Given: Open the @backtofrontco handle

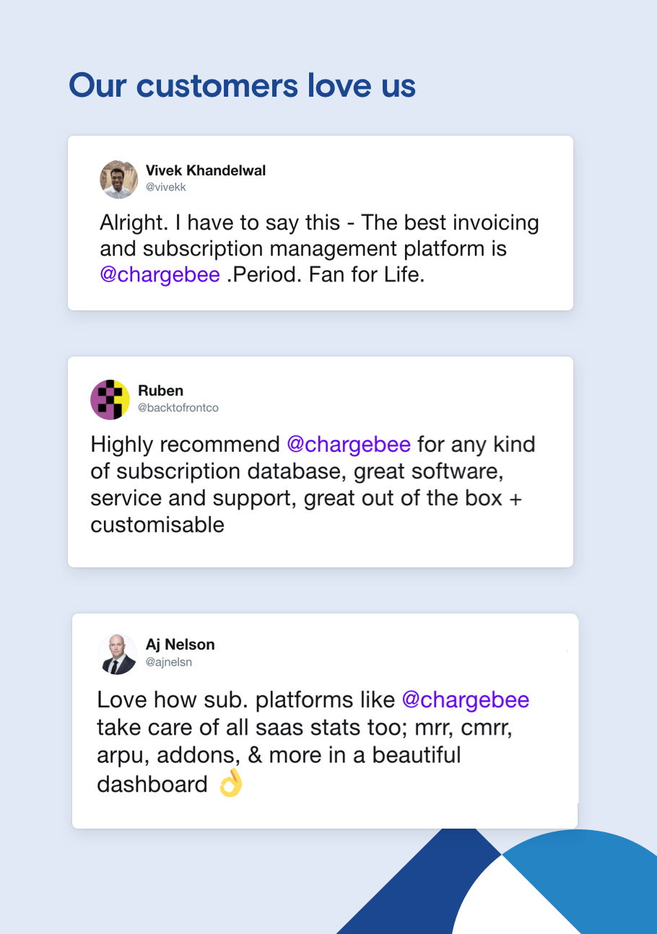Looking at the screenshot, I should point(178,408).
